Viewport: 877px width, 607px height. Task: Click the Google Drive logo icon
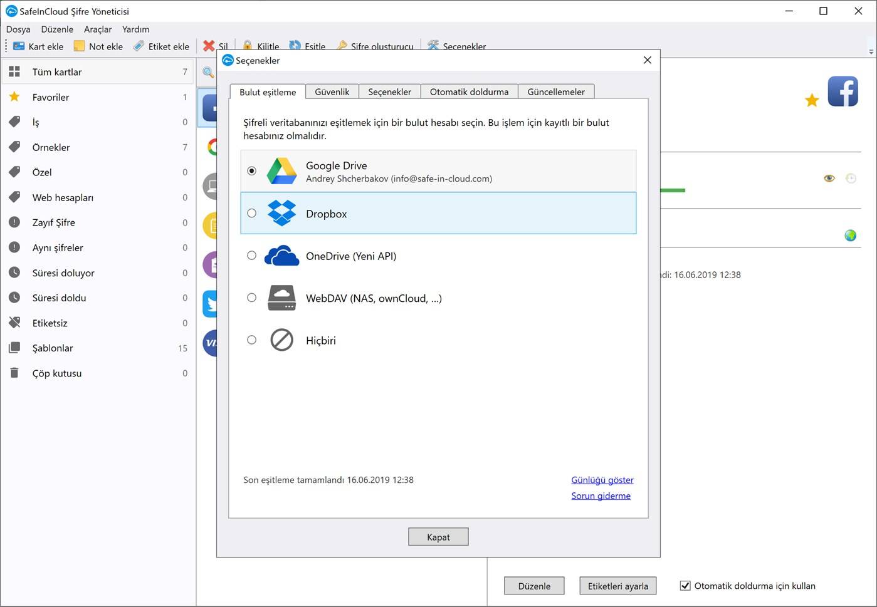point(281,171)
